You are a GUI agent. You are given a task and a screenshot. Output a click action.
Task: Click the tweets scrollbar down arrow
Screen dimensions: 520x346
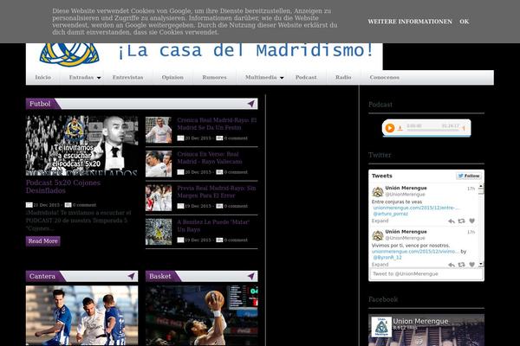click(x=481, y=264)
